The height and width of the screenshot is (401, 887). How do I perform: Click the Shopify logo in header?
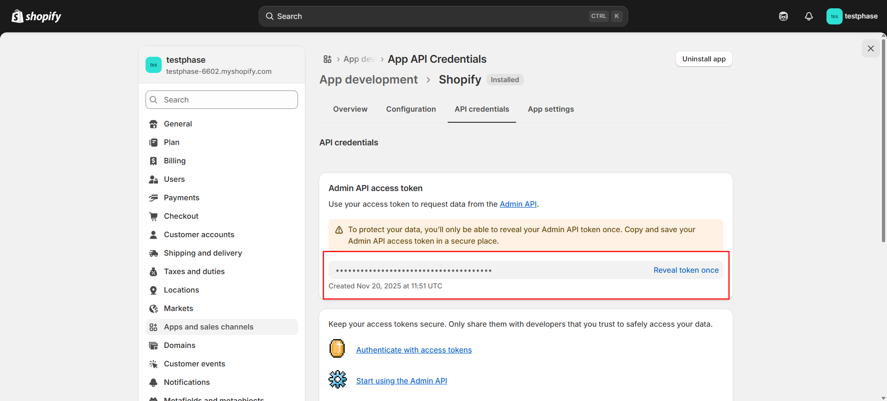(36, 16)
